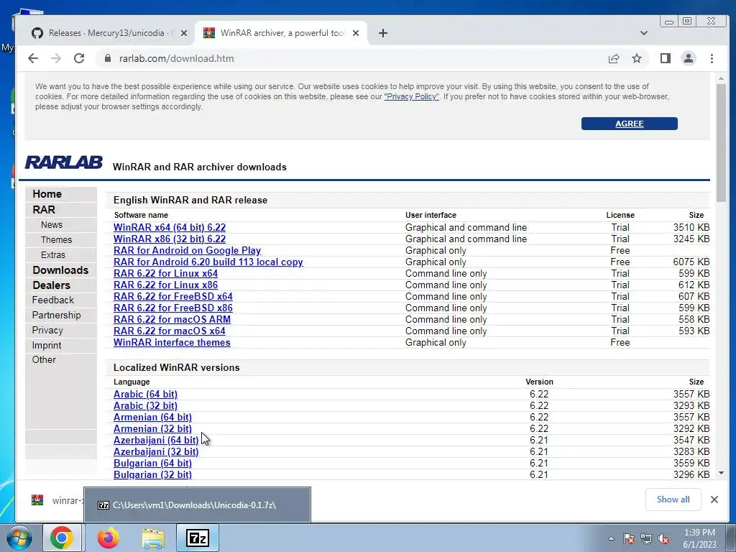
Task: Open the Chrome profile avatar menu
Action: (689, 59)
